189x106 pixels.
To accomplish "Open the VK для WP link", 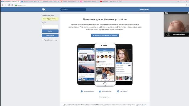I will pos(124,91).
